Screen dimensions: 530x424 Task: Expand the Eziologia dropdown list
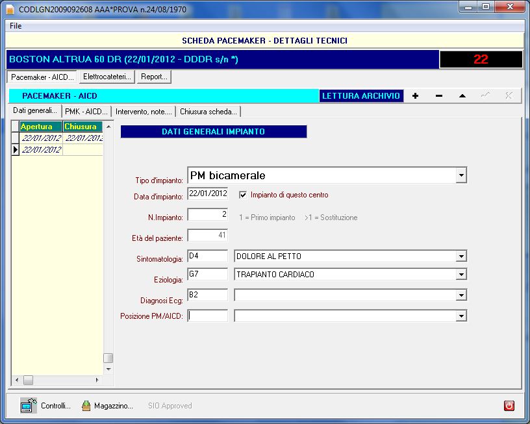(461, 275)
